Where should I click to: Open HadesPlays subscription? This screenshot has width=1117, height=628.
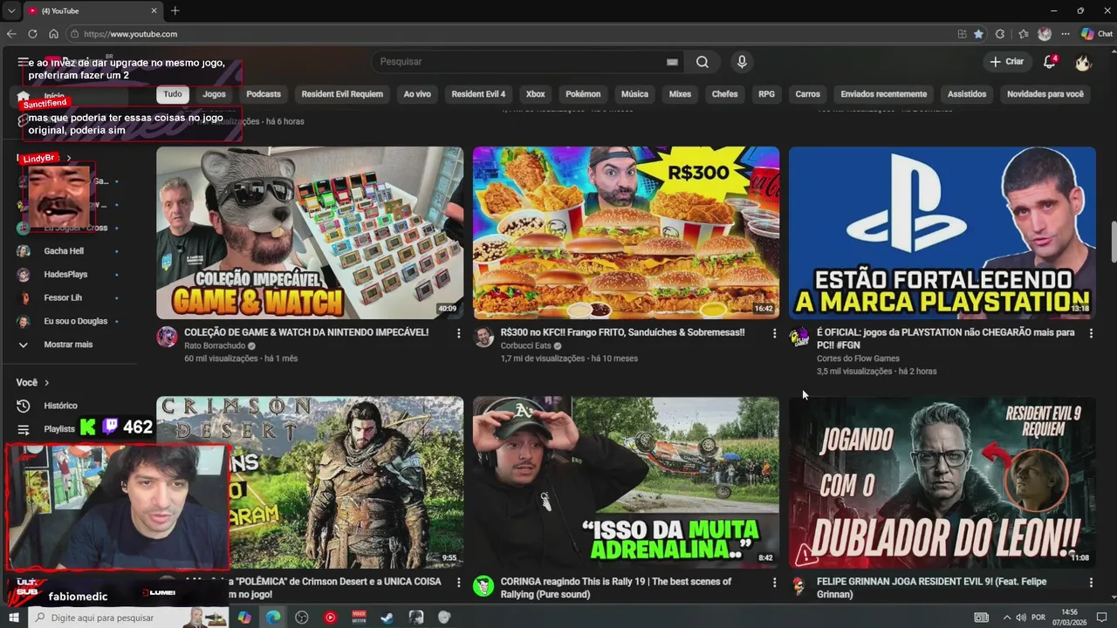[x=65, y=274]
